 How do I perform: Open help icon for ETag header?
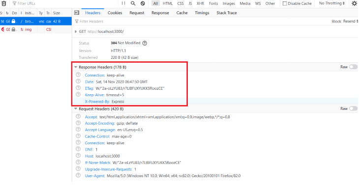(x=78, y=88)
